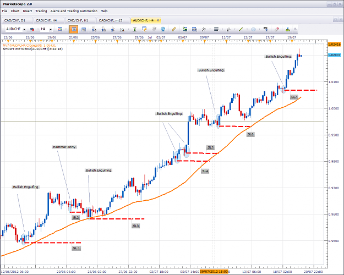Toggle the chart view button beside the orange one
344x275 pixels.
[x=84, y=29]
